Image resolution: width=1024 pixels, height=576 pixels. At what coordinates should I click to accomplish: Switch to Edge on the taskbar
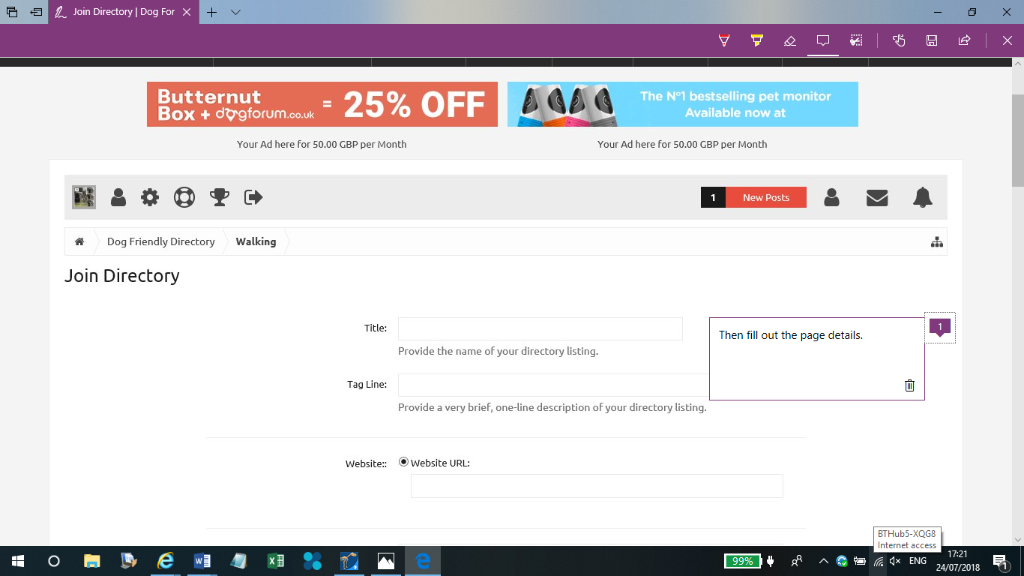[423, 561]
